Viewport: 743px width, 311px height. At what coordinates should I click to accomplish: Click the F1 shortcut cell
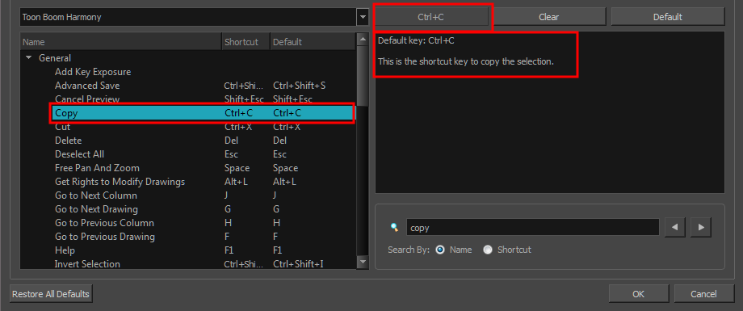tap(229, 250)
